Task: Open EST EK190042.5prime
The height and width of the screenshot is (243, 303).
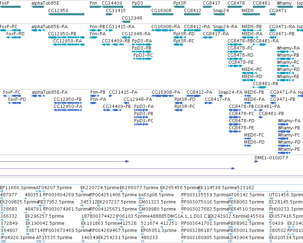Action: click(x=45, y=223)
